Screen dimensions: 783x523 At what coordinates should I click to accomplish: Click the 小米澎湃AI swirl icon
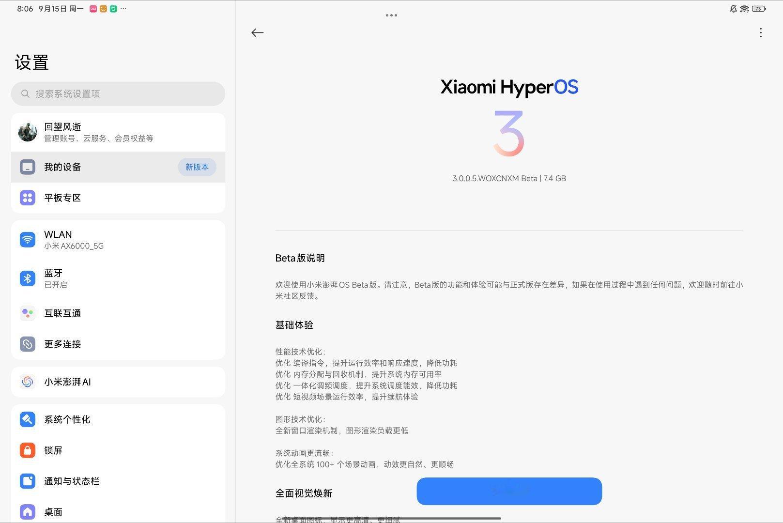click(x=28, y=382)
